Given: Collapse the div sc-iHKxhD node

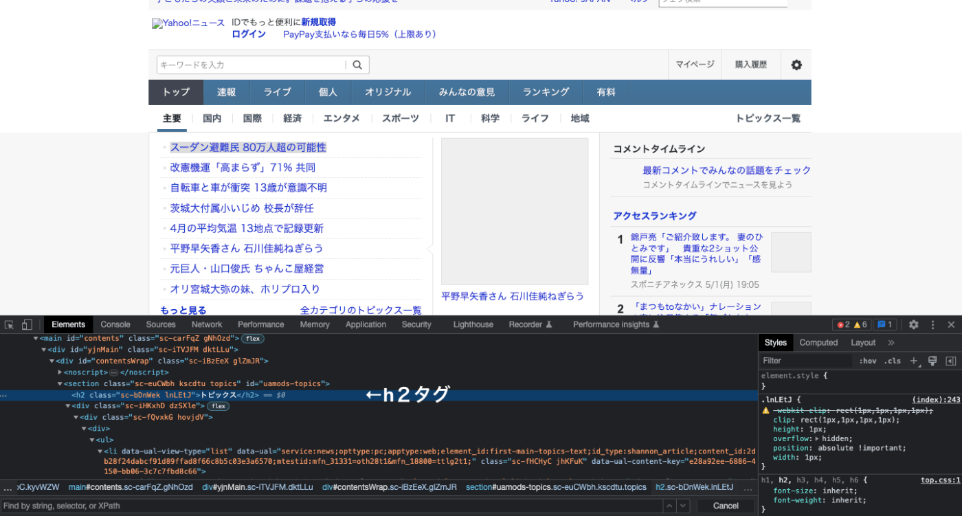Looking at the screenshot, I should [x=67, y=406].
